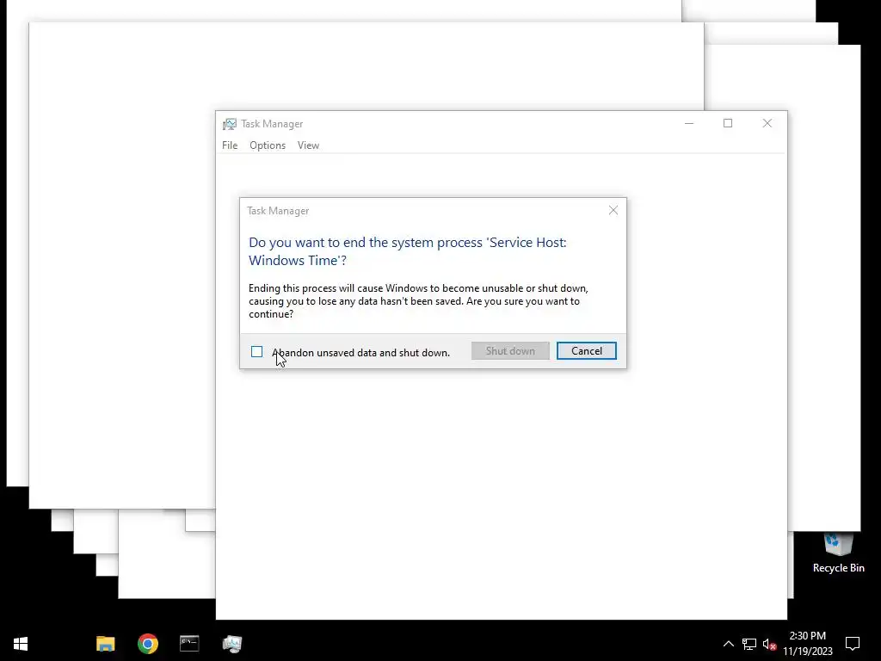Minimize the Task Manager window
881x661 pixels.
pos(689,123)
